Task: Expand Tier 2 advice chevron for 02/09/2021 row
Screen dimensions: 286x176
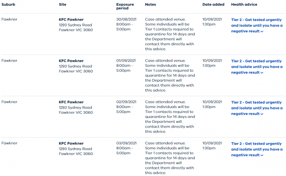Action: coord(262,114)
